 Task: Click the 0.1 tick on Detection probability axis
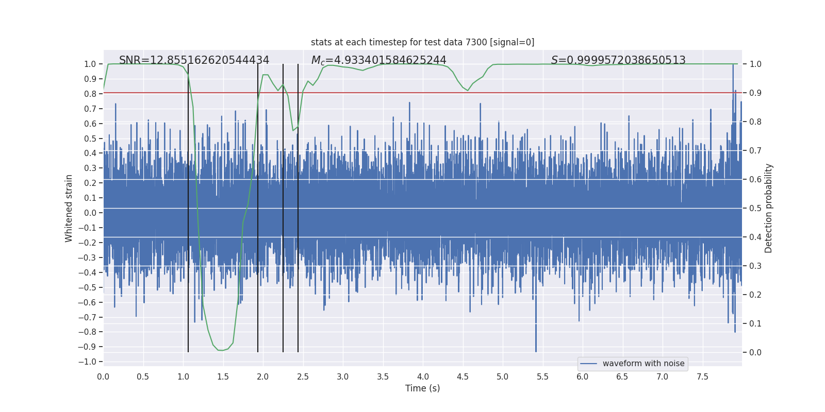click(755, 323)
